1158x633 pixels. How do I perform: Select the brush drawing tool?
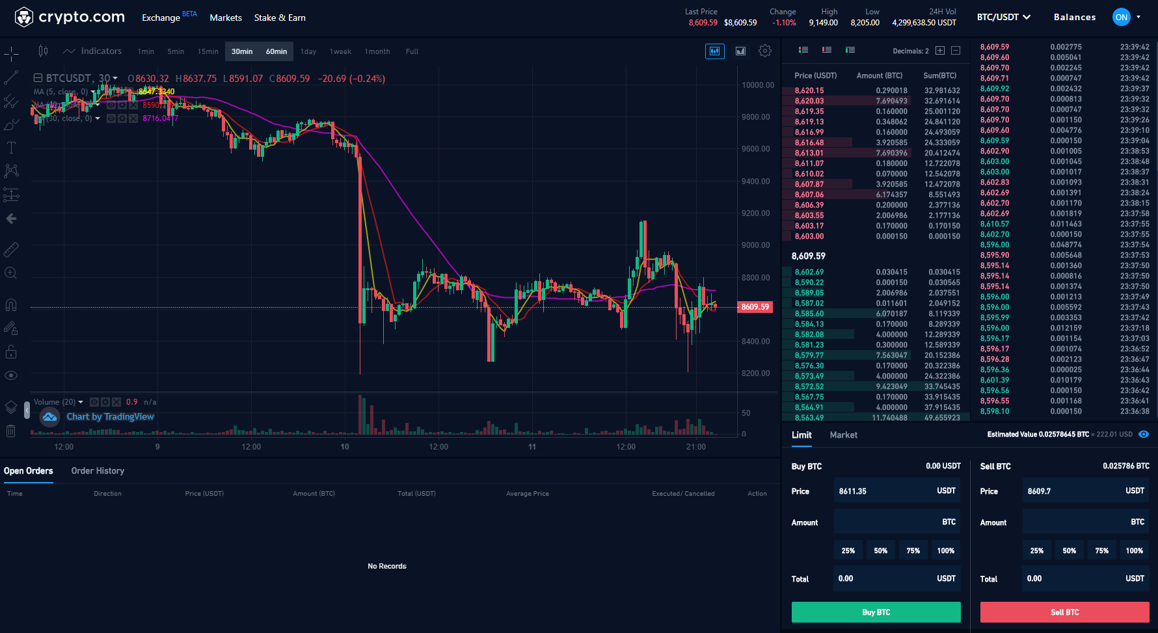(11, 124)
